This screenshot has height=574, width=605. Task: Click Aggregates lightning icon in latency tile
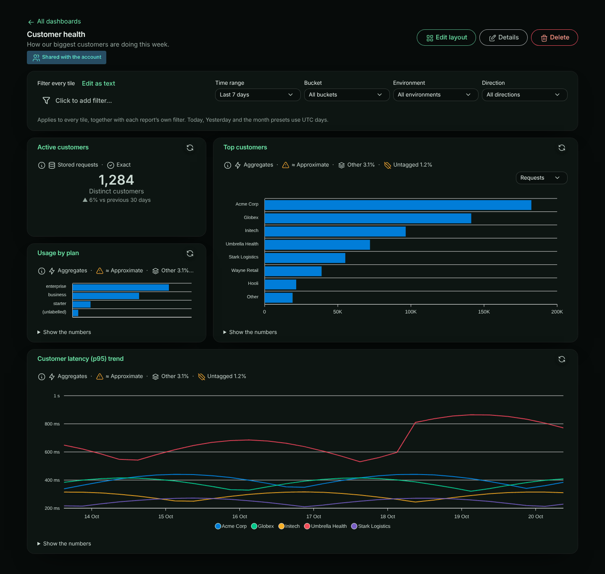52,377
